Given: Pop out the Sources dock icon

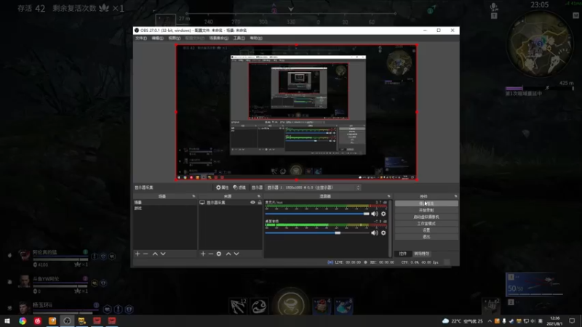Looking at the screenshot, I should (x=259, y=196).
